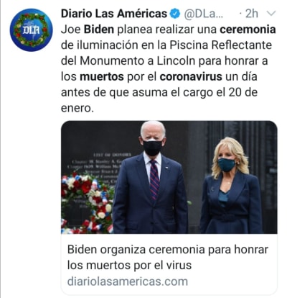This screenshot has height=298, width=287.
Task: Open the link card photo
Action: pyautogui.click(x=169, y=177)
